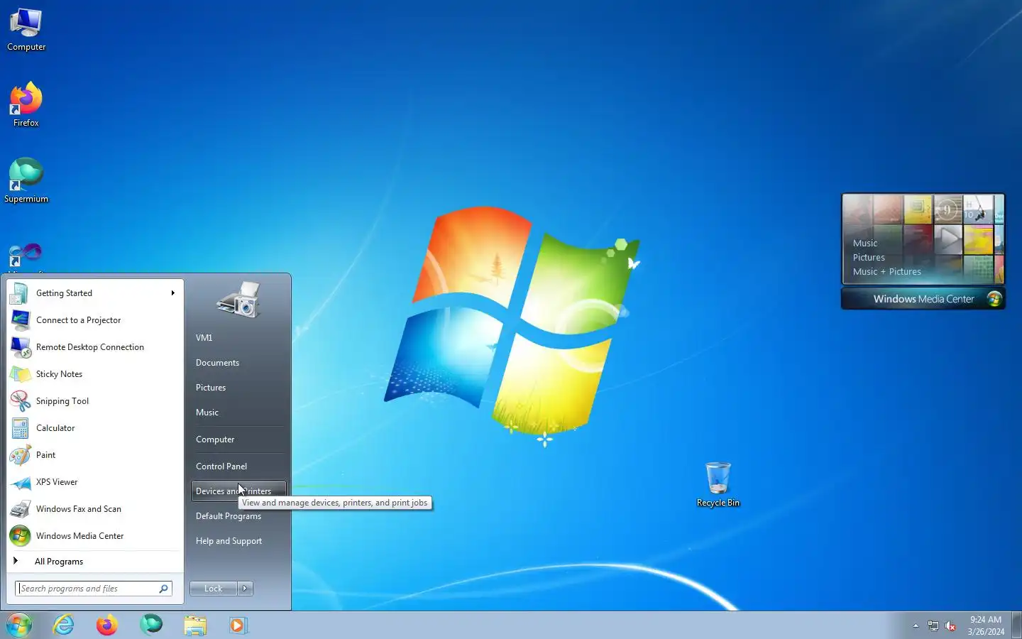This screenshot has height=639, width=1022.
Task: Open Internet Explorer from the taskbar
Action: (64, 626)
